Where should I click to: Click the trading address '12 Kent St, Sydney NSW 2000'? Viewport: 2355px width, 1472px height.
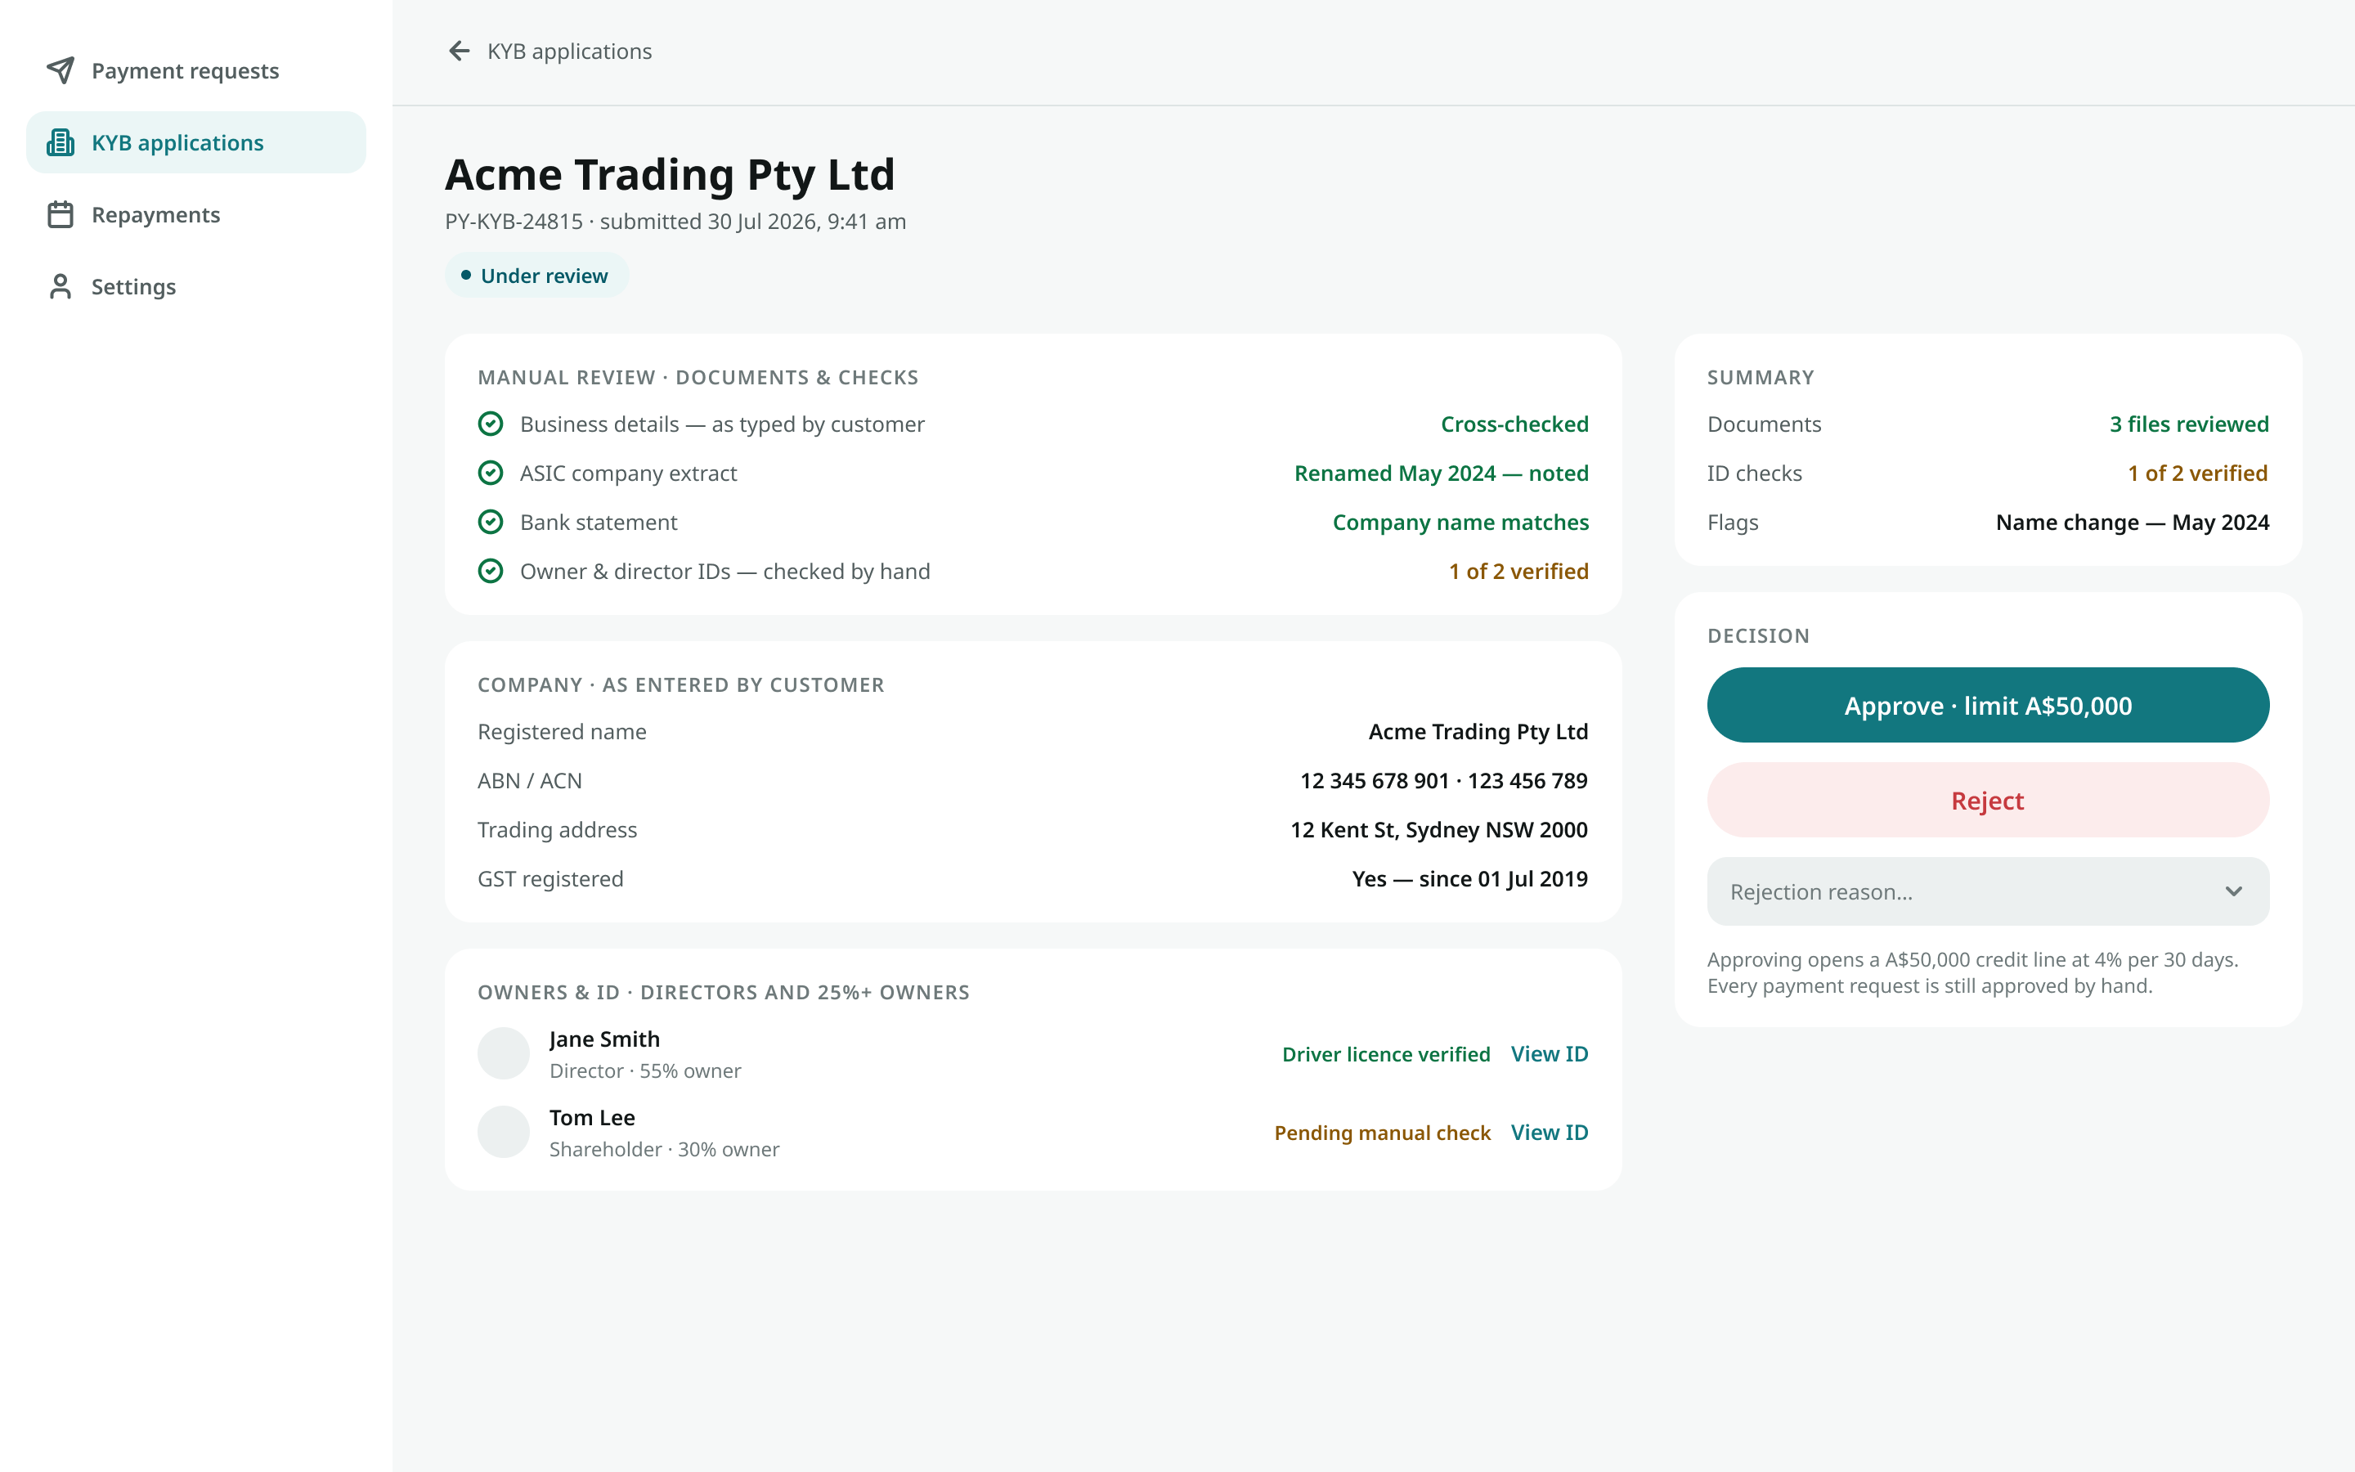tap(1438, 829)
